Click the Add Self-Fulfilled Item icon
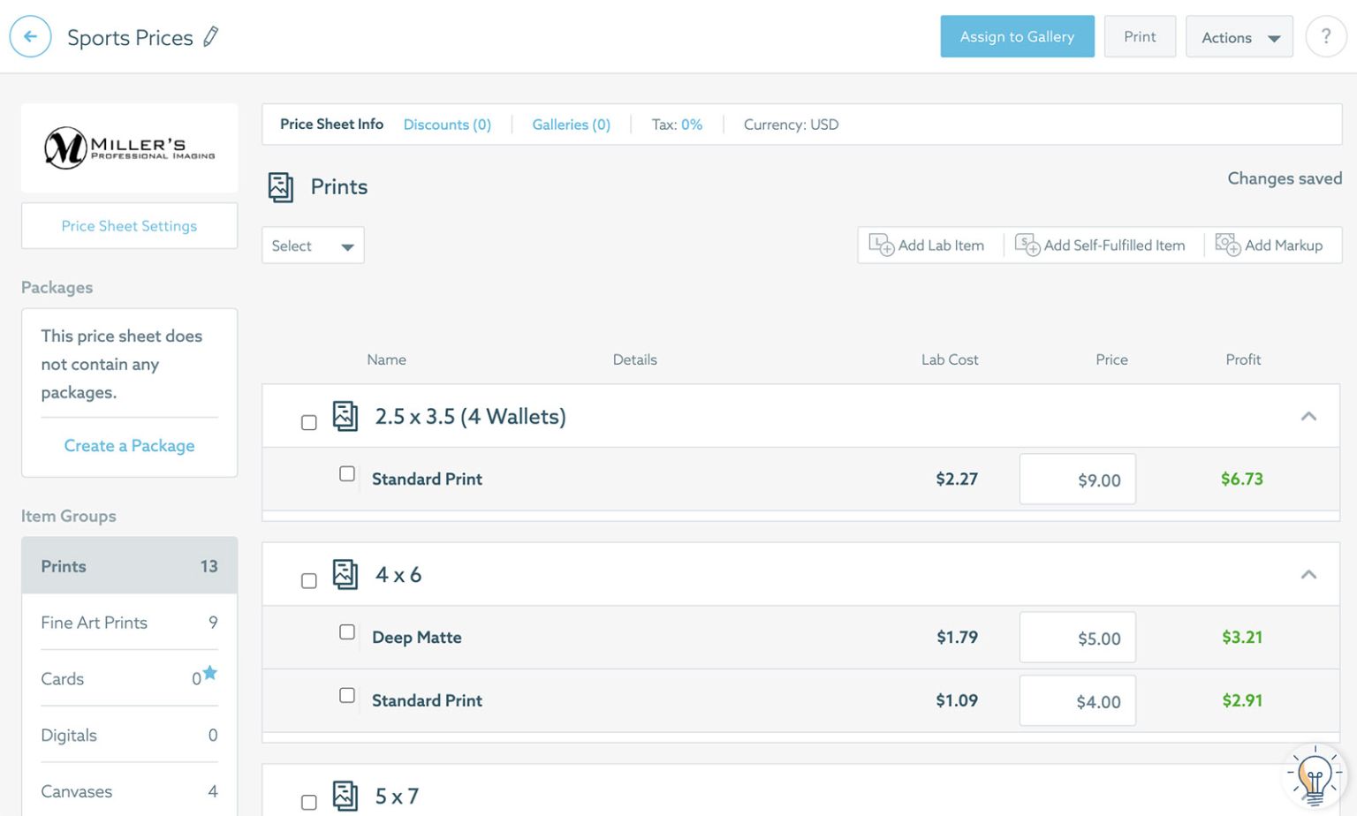This screenshot has height=816, width=1357. [1027, 245]
